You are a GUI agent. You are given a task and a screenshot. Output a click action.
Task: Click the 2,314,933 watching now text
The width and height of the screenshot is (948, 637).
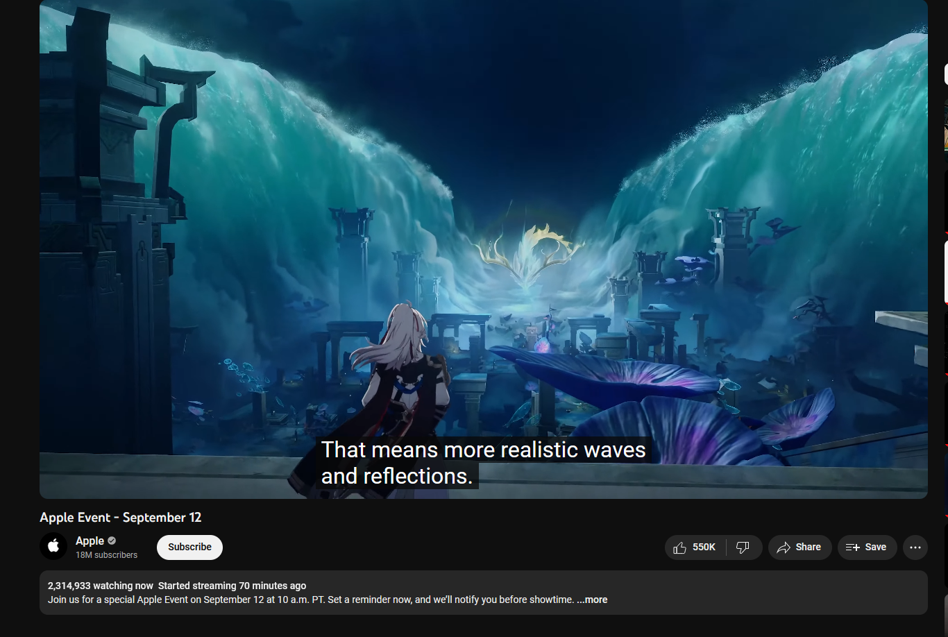101,586
